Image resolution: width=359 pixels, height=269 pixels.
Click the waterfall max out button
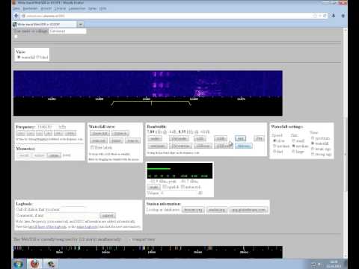pyautogui.click(x=99, y=140)
